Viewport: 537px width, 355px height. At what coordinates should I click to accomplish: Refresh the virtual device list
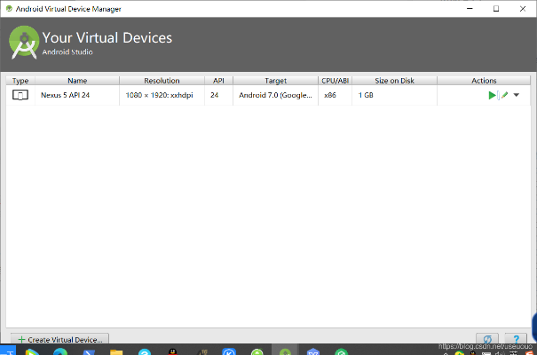pos(487,339)
